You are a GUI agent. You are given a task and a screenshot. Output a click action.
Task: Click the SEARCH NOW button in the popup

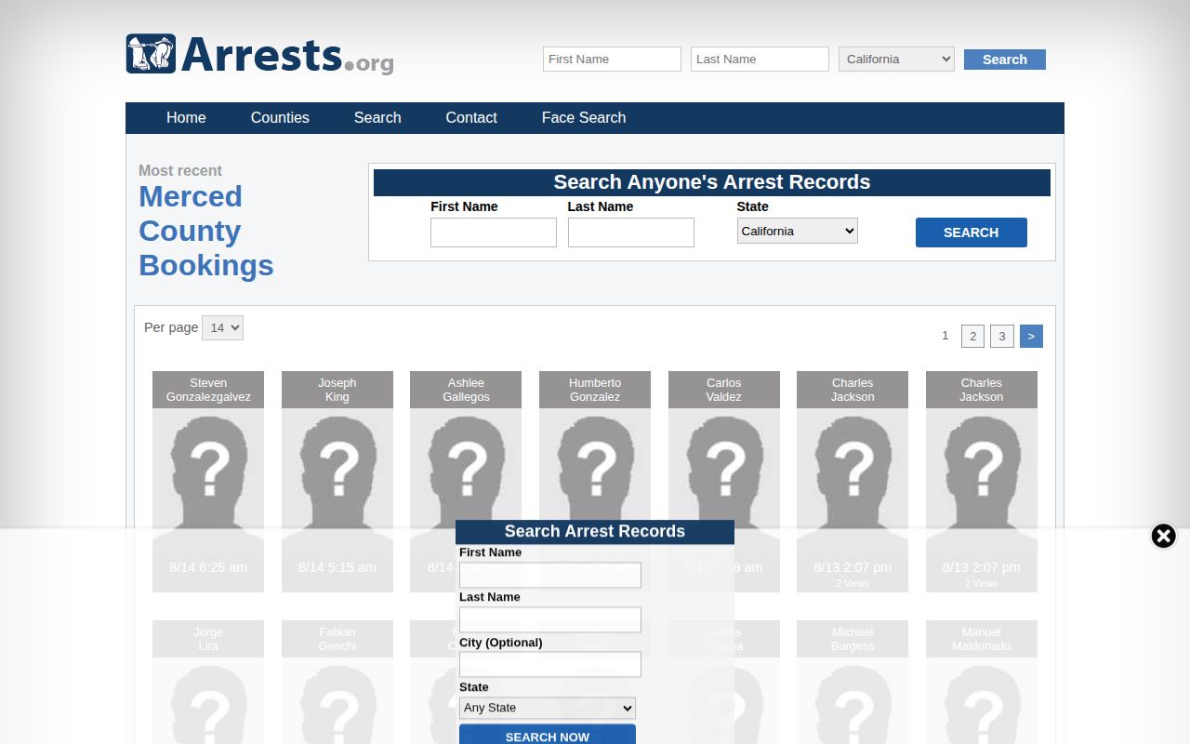click(548, 736)
